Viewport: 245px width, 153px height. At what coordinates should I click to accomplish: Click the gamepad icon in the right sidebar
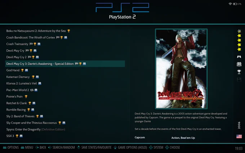click(x=239, y=57)
